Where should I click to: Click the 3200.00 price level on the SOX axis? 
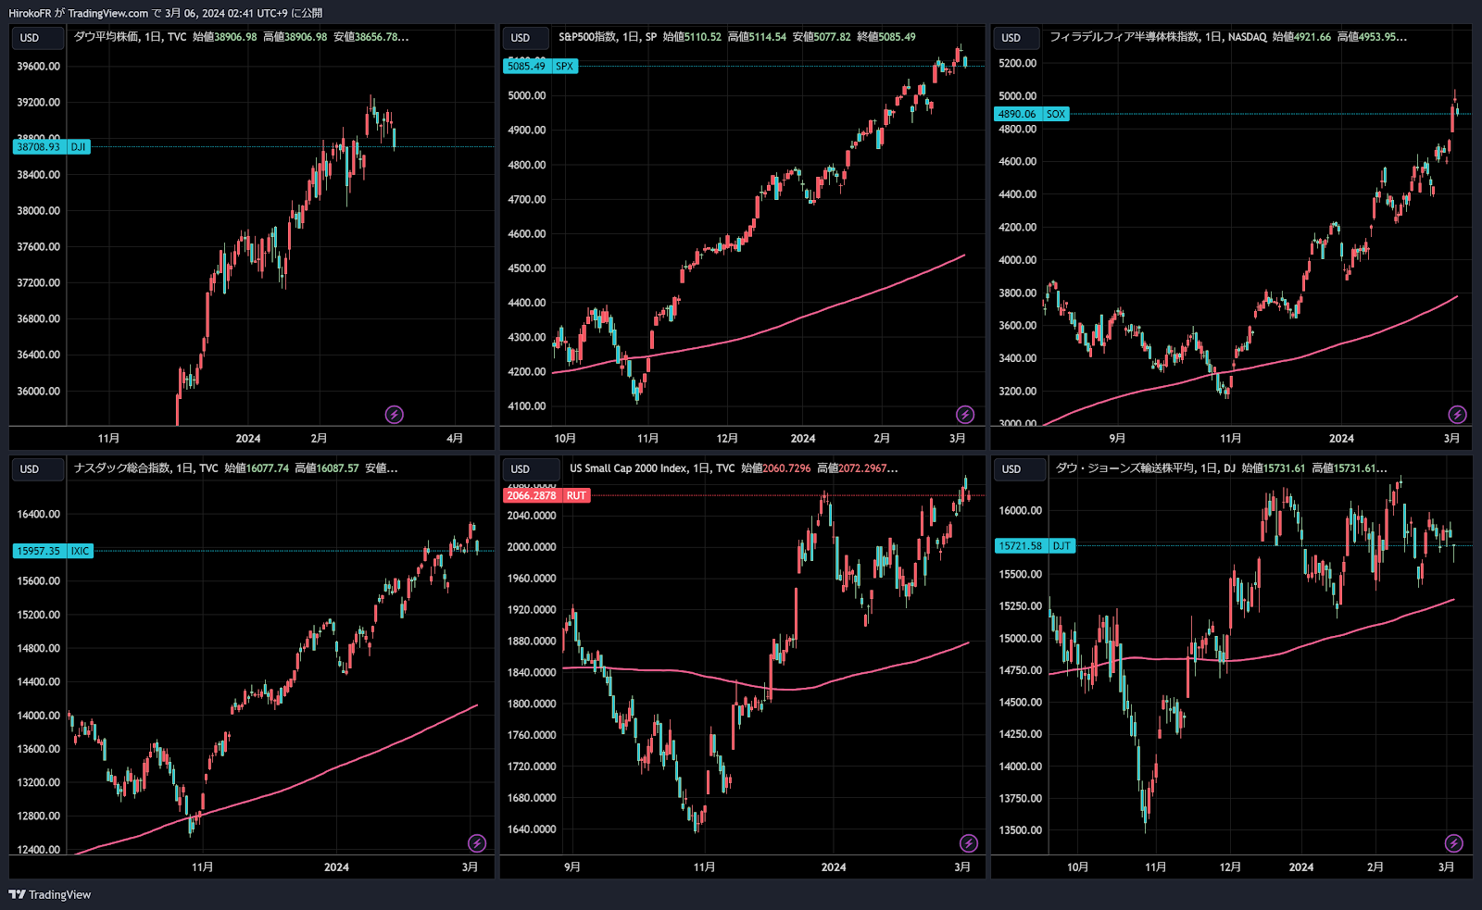coord(1018,392)
